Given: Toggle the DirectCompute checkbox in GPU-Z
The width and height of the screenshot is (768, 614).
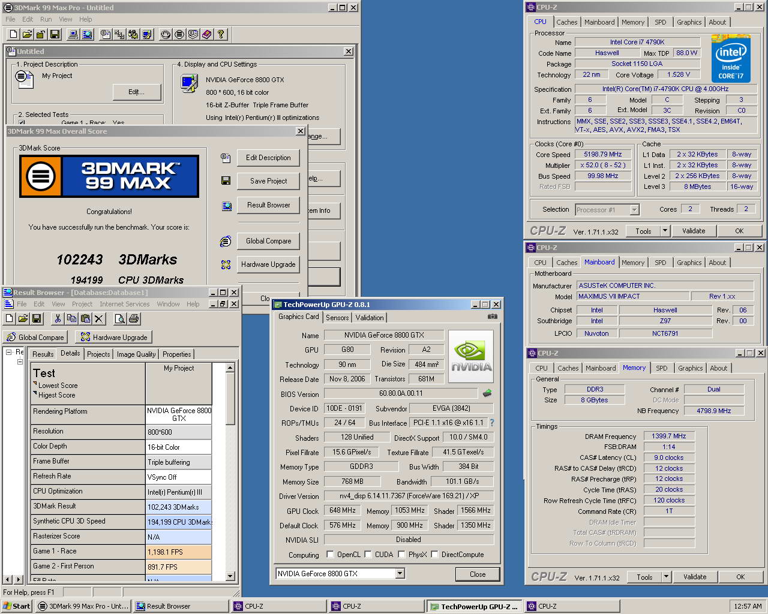Looking at the screenshot, I should pos(434,554).
